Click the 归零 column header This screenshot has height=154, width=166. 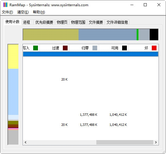point(84,48)
